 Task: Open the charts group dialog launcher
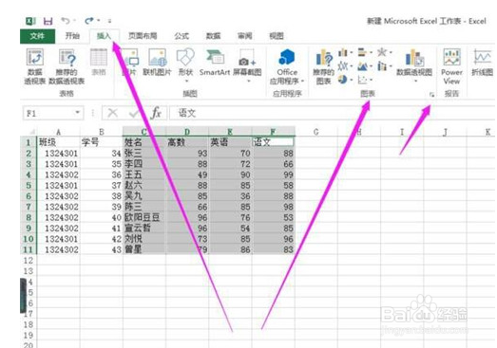(x=431, y=94)
